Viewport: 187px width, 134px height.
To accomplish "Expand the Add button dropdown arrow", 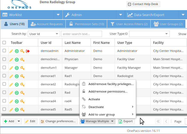I will click(x=19, y=121).
